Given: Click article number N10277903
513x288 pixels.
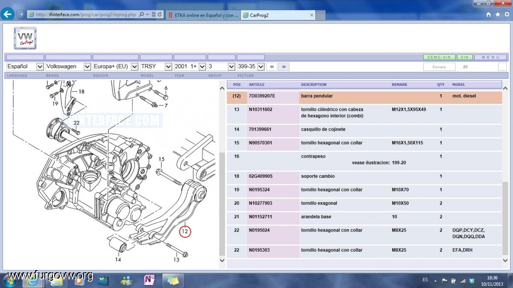Looking at the screenshot, I should (260, 203).
